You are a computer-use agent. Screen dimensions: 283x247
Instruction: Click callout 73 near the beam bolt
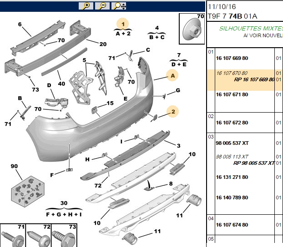35,89
